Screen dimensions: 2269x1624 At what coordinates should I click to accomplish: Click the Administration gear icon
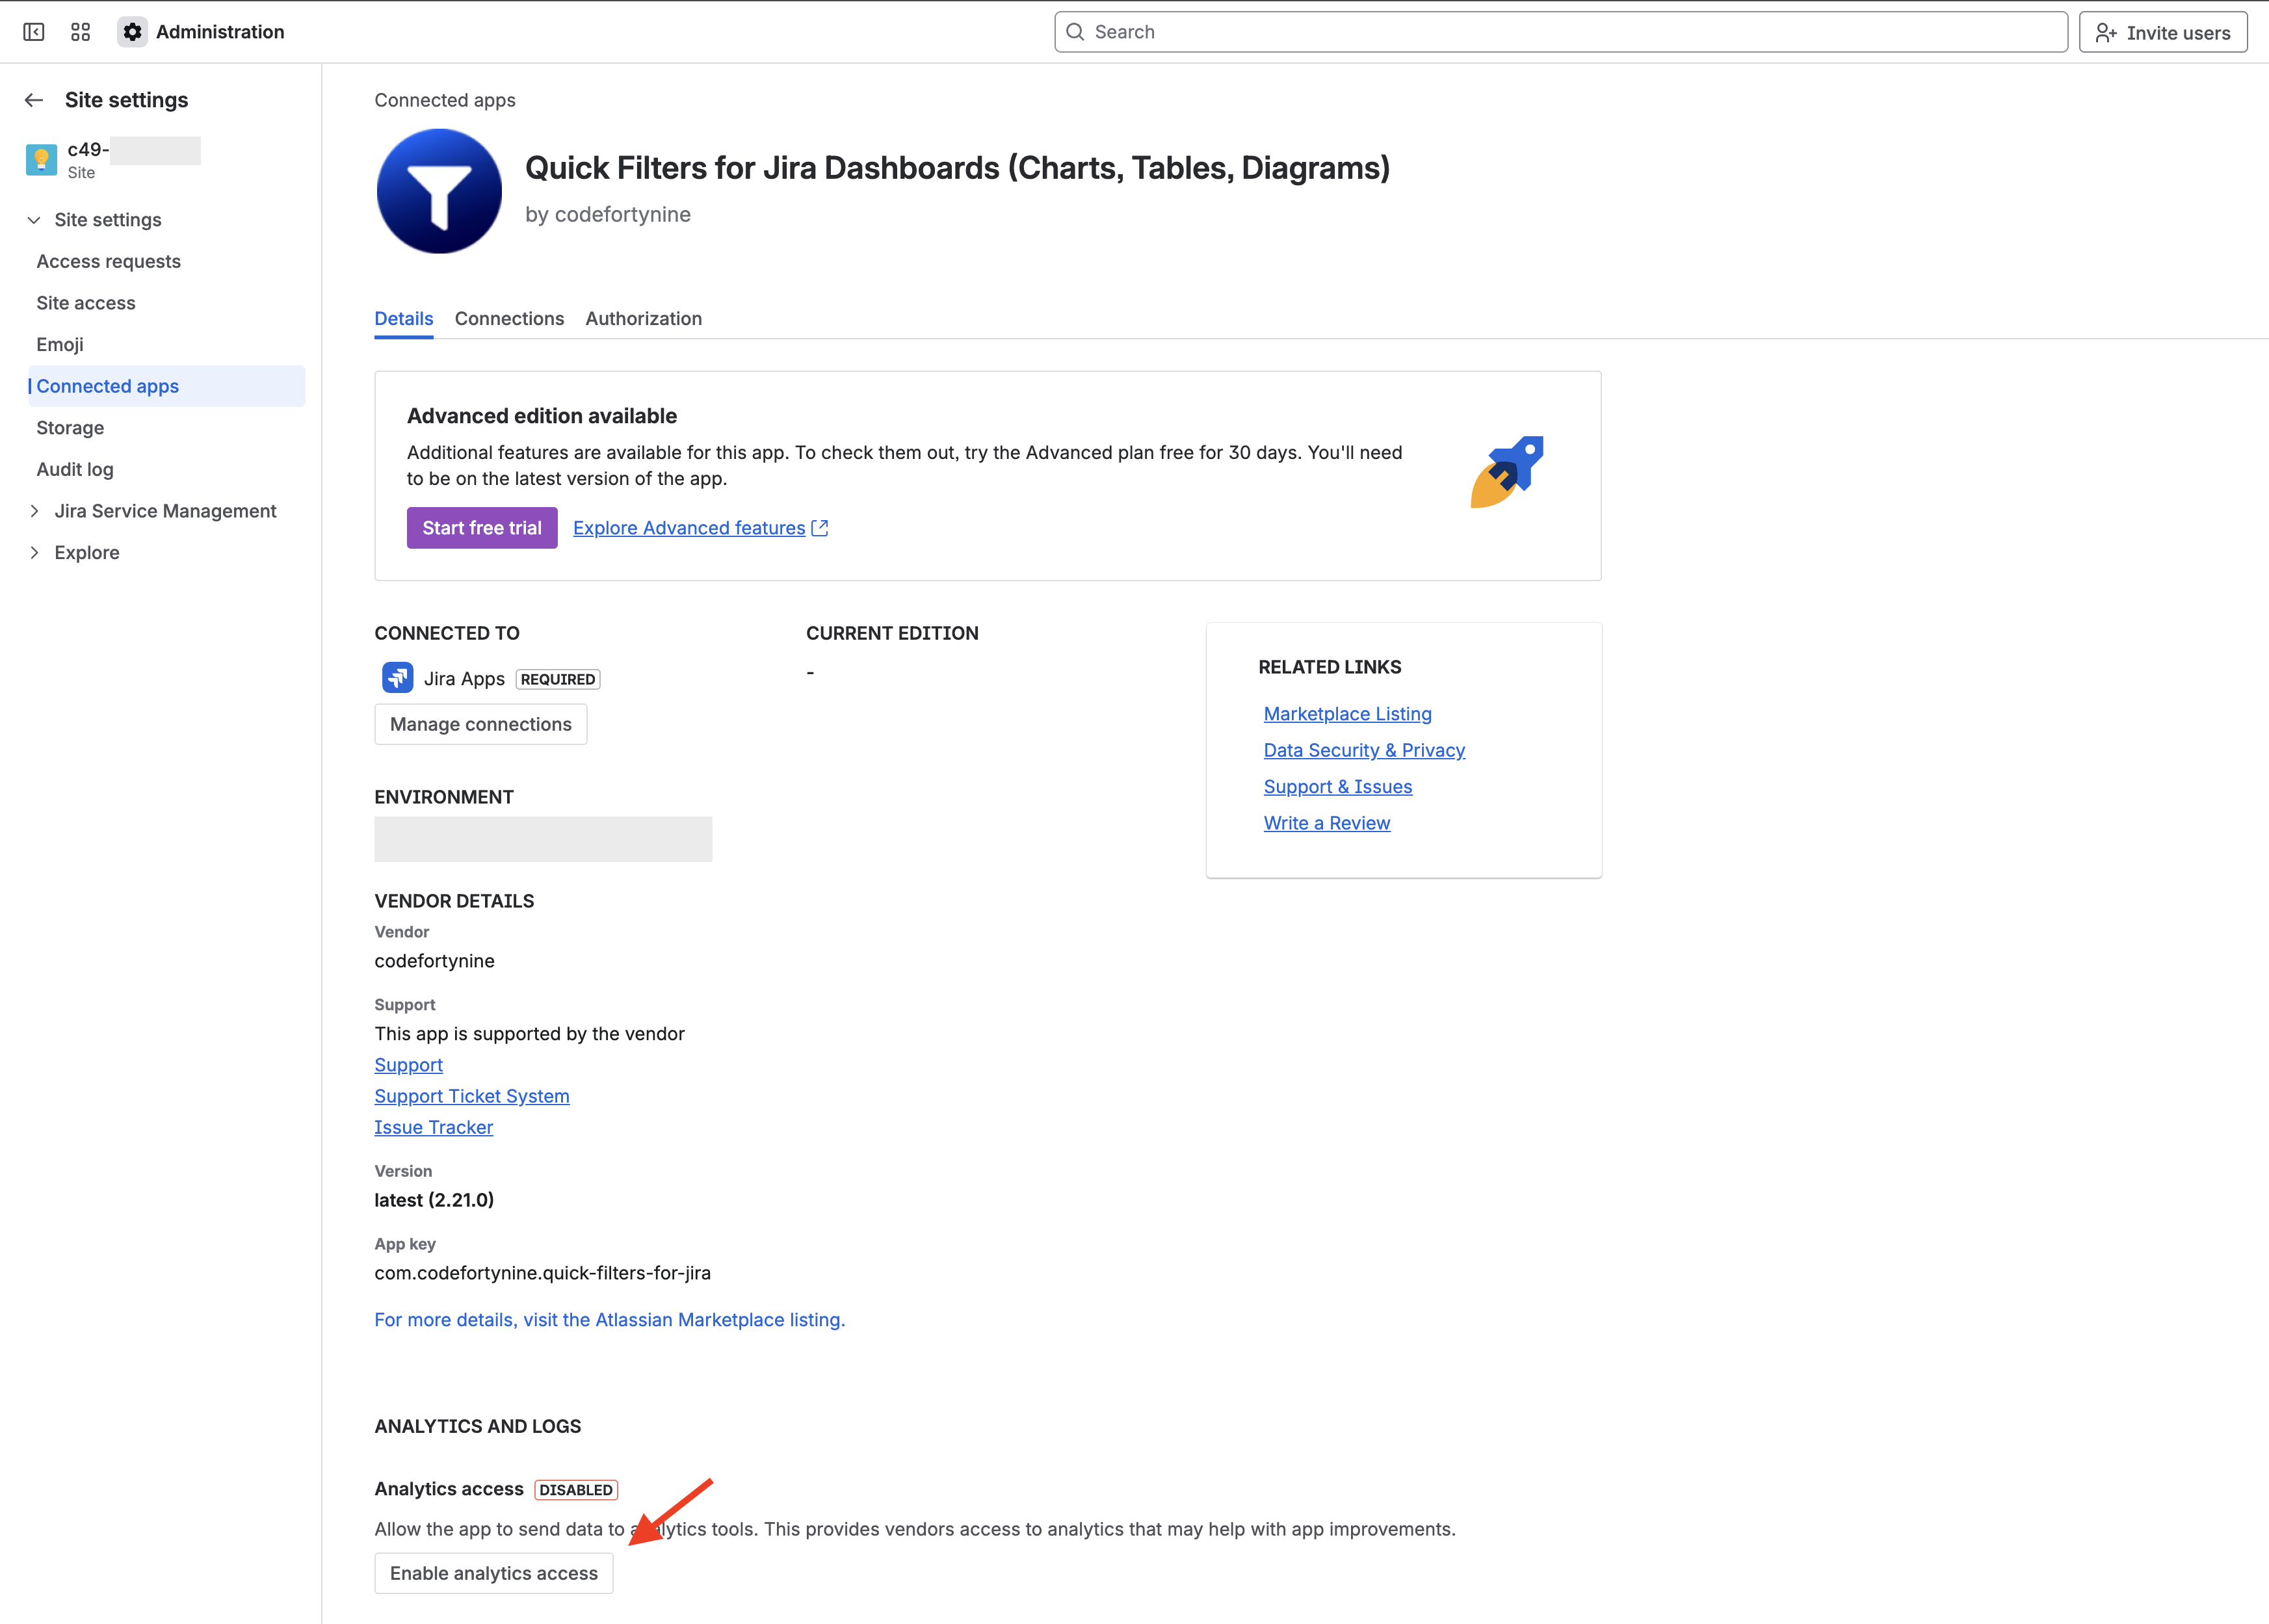(132, 32)
